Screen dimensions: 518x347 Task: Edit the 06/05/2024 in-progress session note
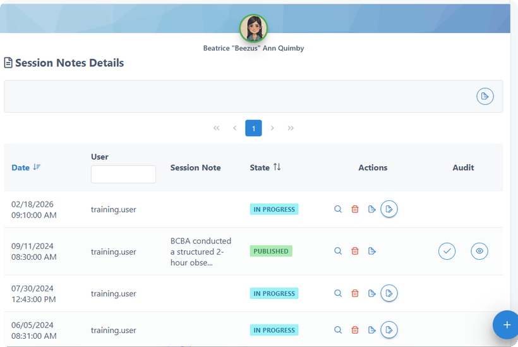(389, 330)
